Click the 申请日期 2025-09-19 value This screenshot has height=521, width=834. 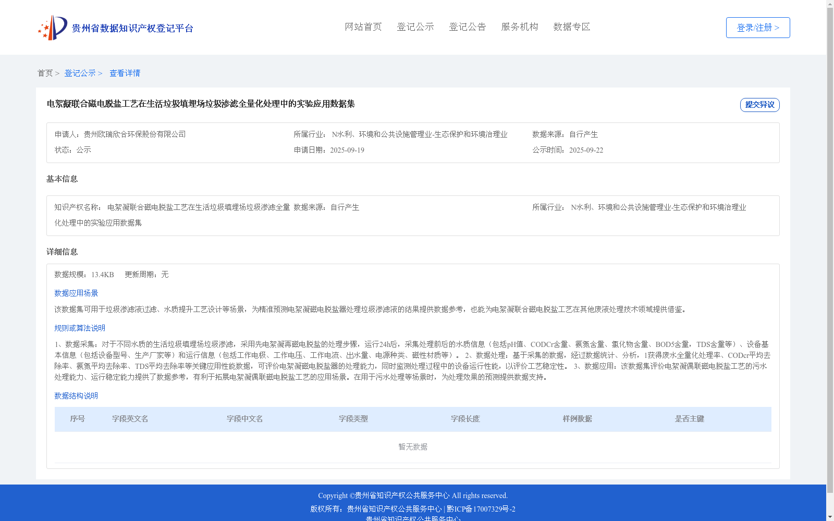[x=347, y=150]
